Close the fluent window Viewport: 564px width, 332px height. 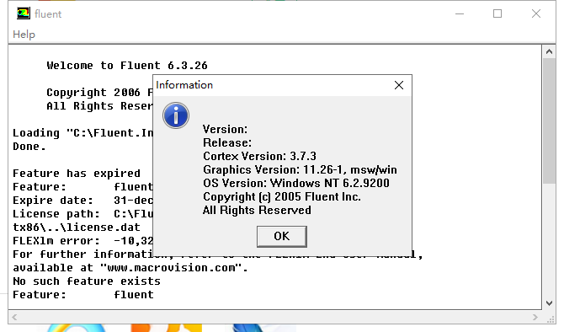(536, 14)
